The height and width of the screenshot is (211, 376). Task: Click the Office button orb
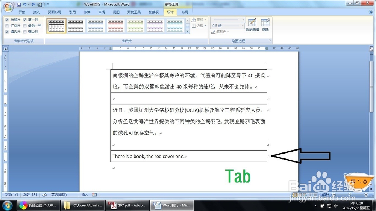(8, 7)
